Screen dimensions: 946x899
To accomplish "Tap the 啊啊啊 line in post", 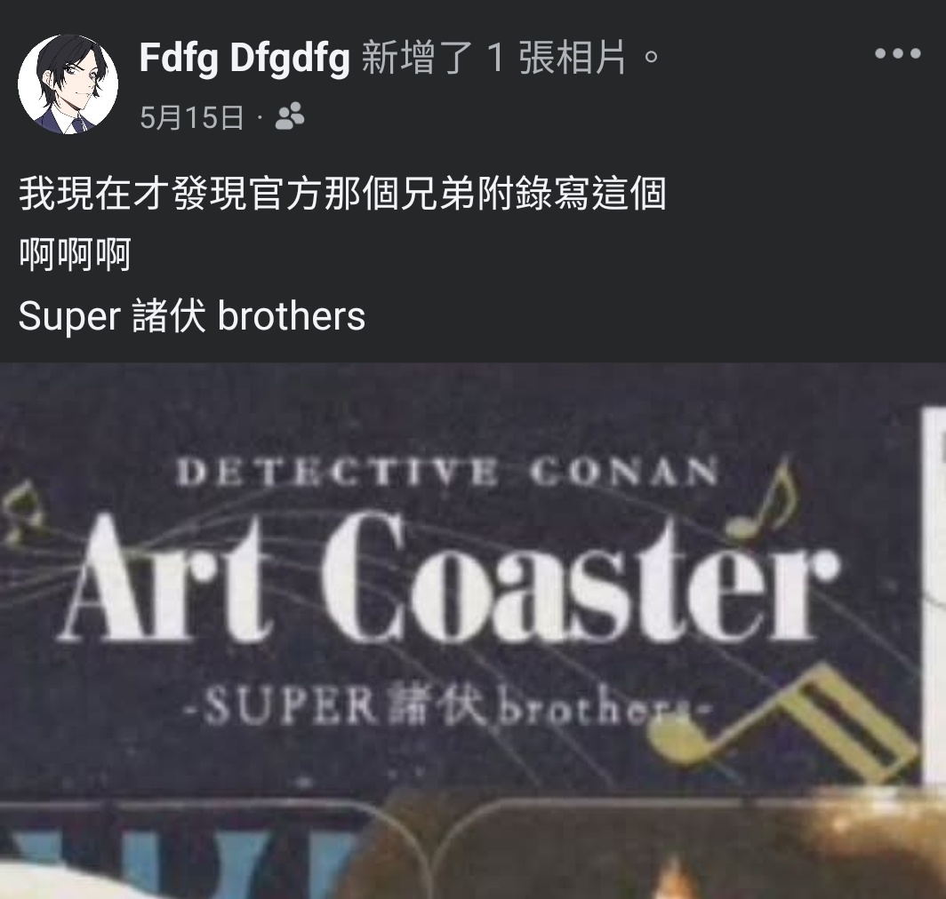I will 75,254.
